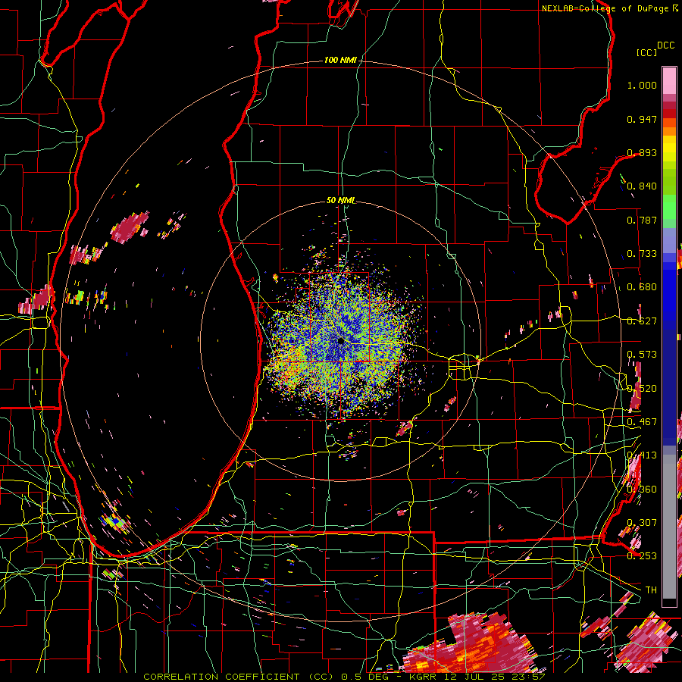This screenshot has width=682, height=682.
Task: Click the [CC] units label above color bar
Action: pyautogui.click(x=647, y=52)
